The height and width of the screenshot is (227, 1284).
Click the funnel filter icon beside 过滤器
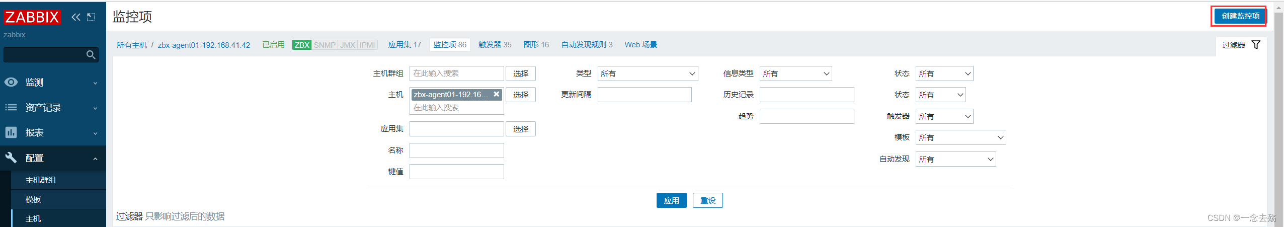[x=1256, y=45]
